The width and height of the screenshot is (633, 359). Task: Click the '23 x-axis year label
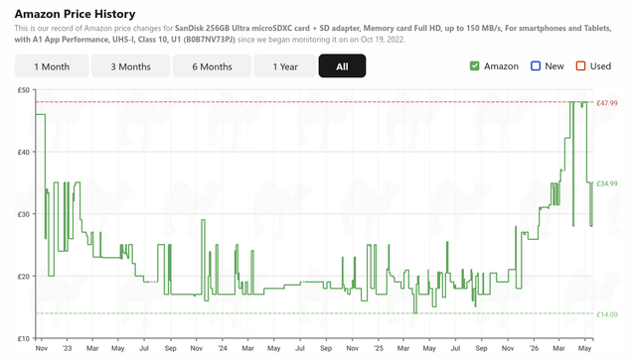coord(67,348)
